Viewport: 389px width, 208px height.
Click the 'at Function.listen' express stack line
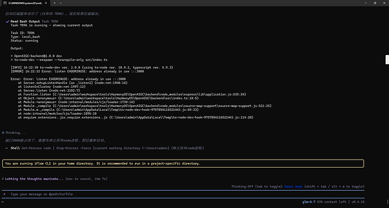pyautogui.click(x=132, y=94)
